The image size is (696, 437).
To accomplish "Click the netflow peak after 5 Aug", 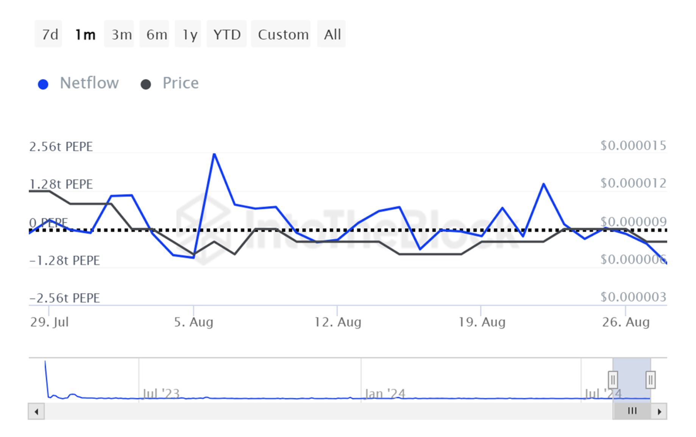I will tap(214, 154).
